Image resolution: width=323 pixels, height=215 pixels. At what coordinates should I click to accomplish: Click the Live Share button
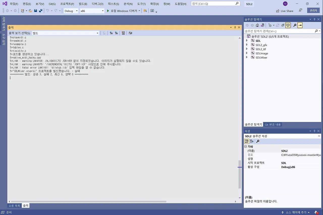pos(285,11)
